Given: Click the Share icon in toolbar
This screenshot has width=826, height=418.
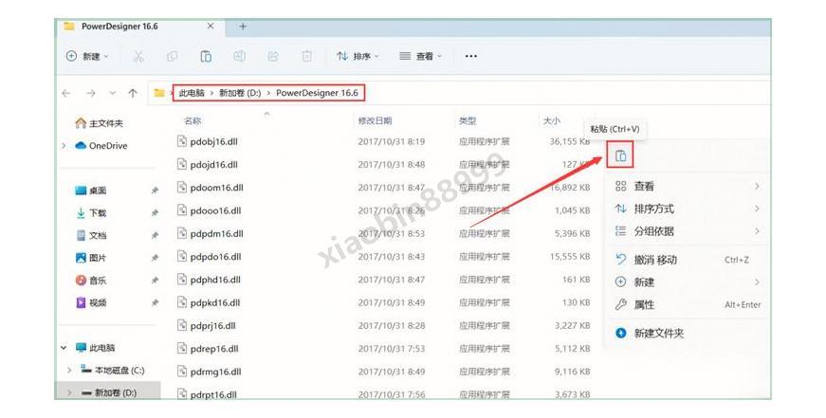Looking at the screenshot, I should pos(273,56).
